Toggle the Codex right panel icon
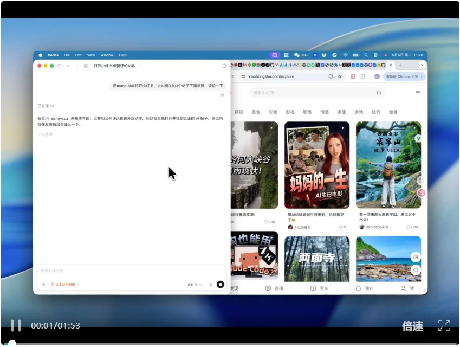 coord(224,66)
